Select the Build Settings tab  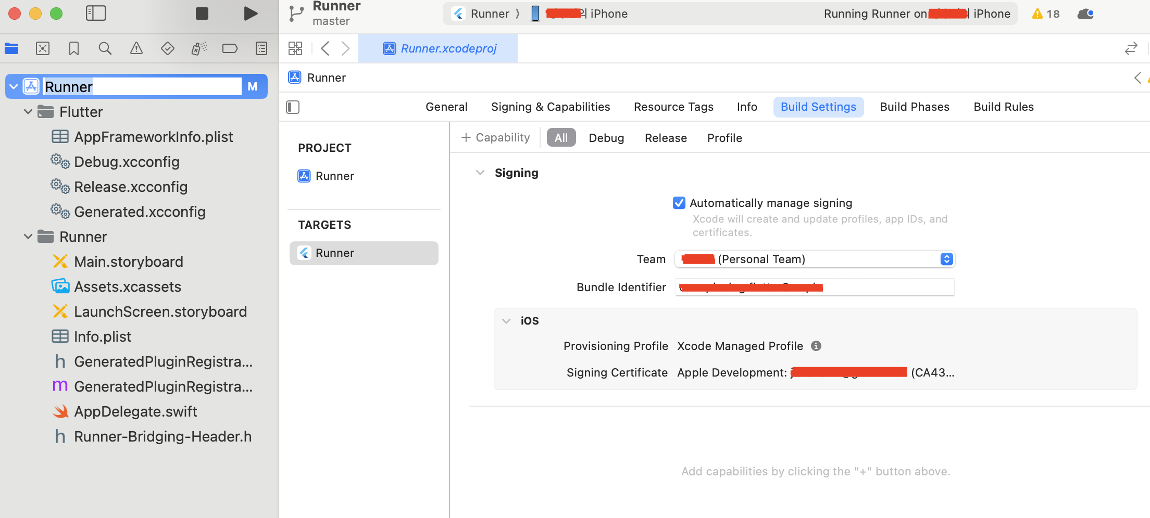coord(818,107)
